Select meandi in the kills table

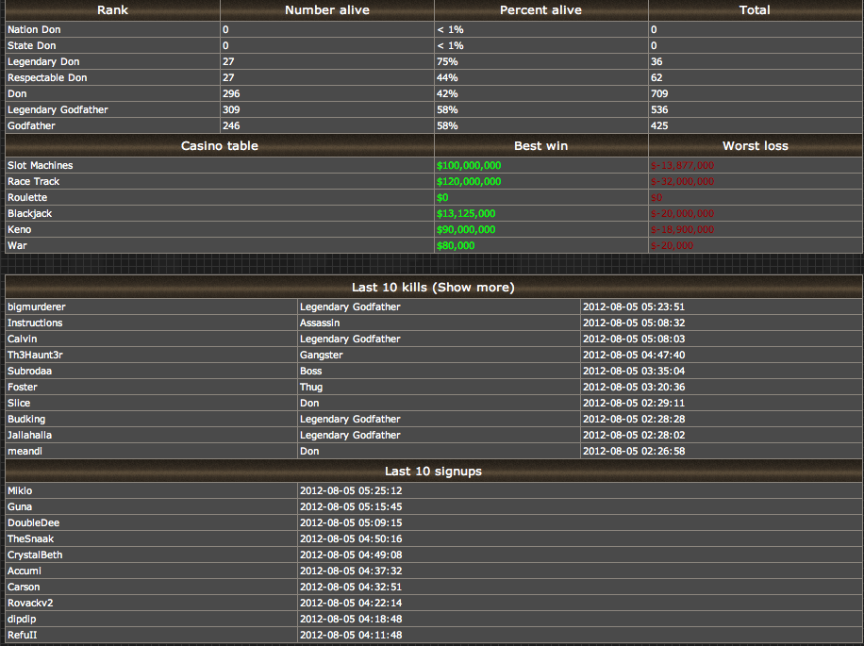(25, 451)
